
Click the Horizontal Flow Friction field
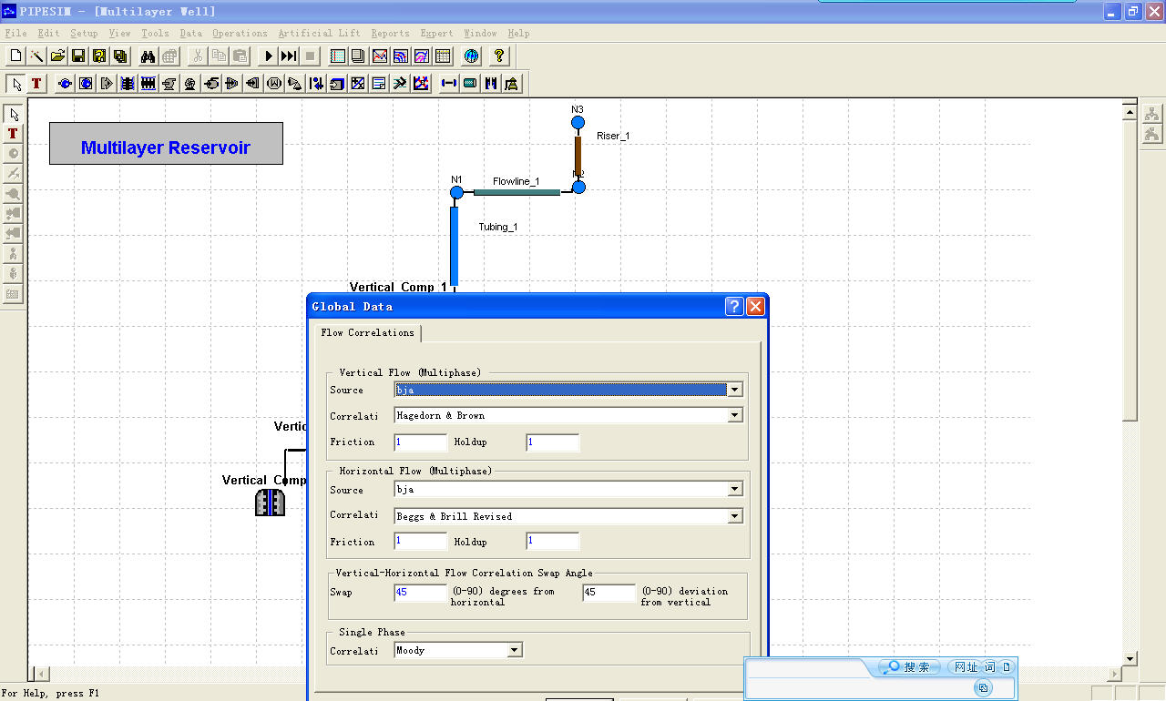(421, 542)
